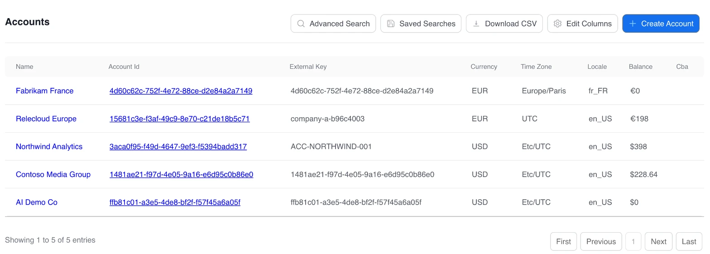Select external key ACC-NORTHWIND-001

pos(331,147)
